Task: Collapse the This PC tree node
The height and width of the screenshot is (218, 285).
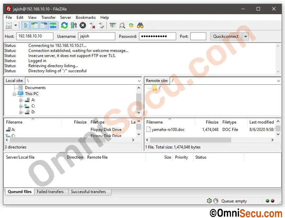Action: coord(14,94)
